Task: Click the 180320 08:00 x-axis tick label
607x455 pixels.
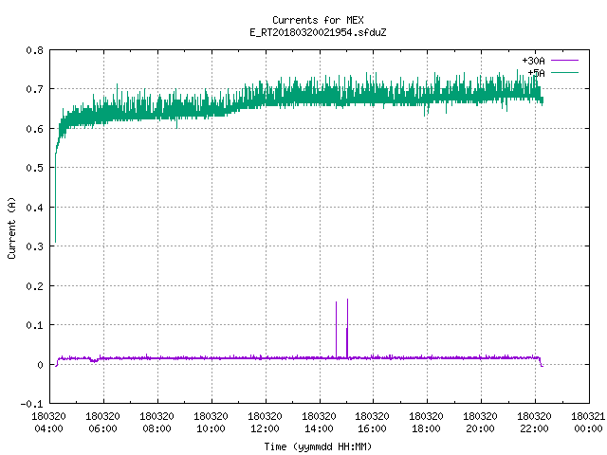Action: [x=156, y=423]
